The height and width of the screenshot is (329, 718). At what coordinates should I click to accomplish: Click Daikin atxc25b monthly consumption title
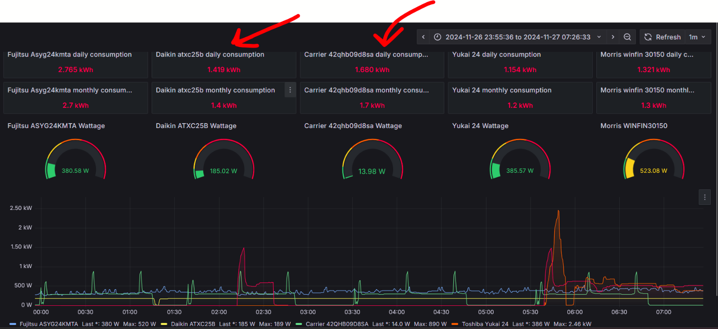215,90
